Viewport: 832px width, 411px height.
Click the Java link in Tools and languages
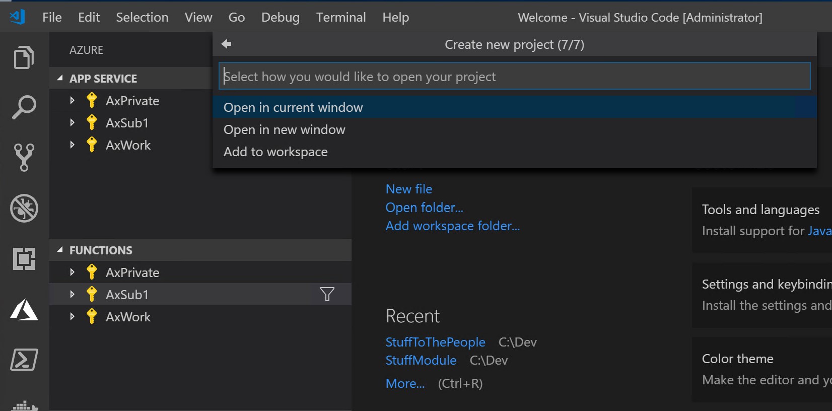point(819,231)
